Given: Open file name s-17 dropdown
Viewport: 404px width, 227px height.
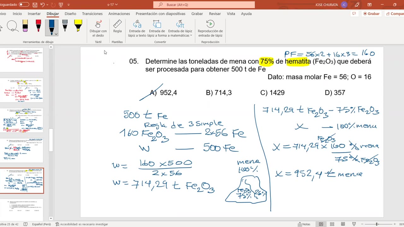Looking at the screenshot, I should [x=113, y=5].
